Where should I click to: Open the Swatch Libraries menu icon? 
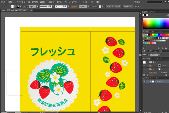144,48
